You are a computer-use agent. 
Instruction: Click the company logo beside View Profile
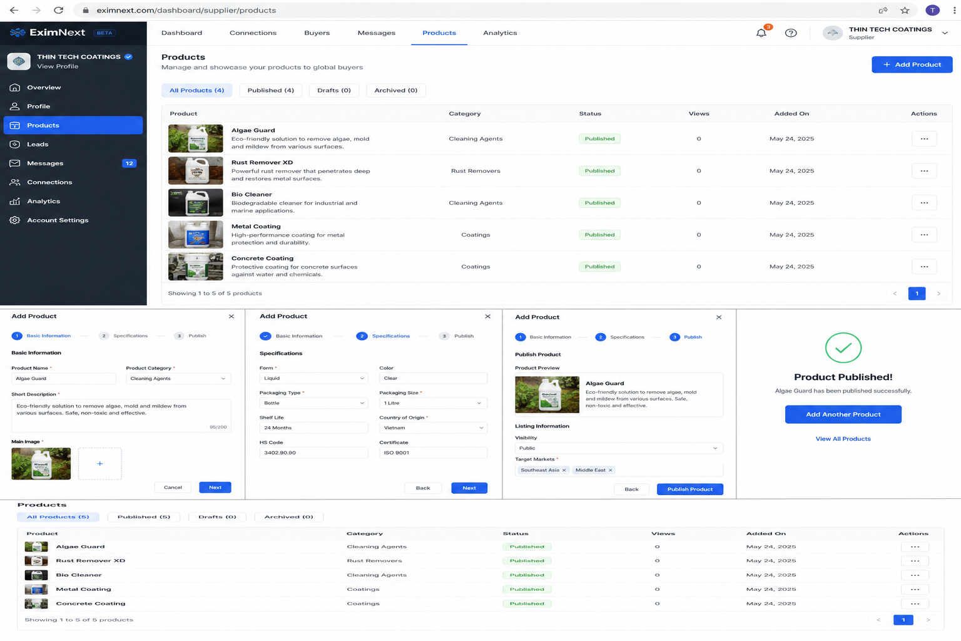tap(19, 61)
